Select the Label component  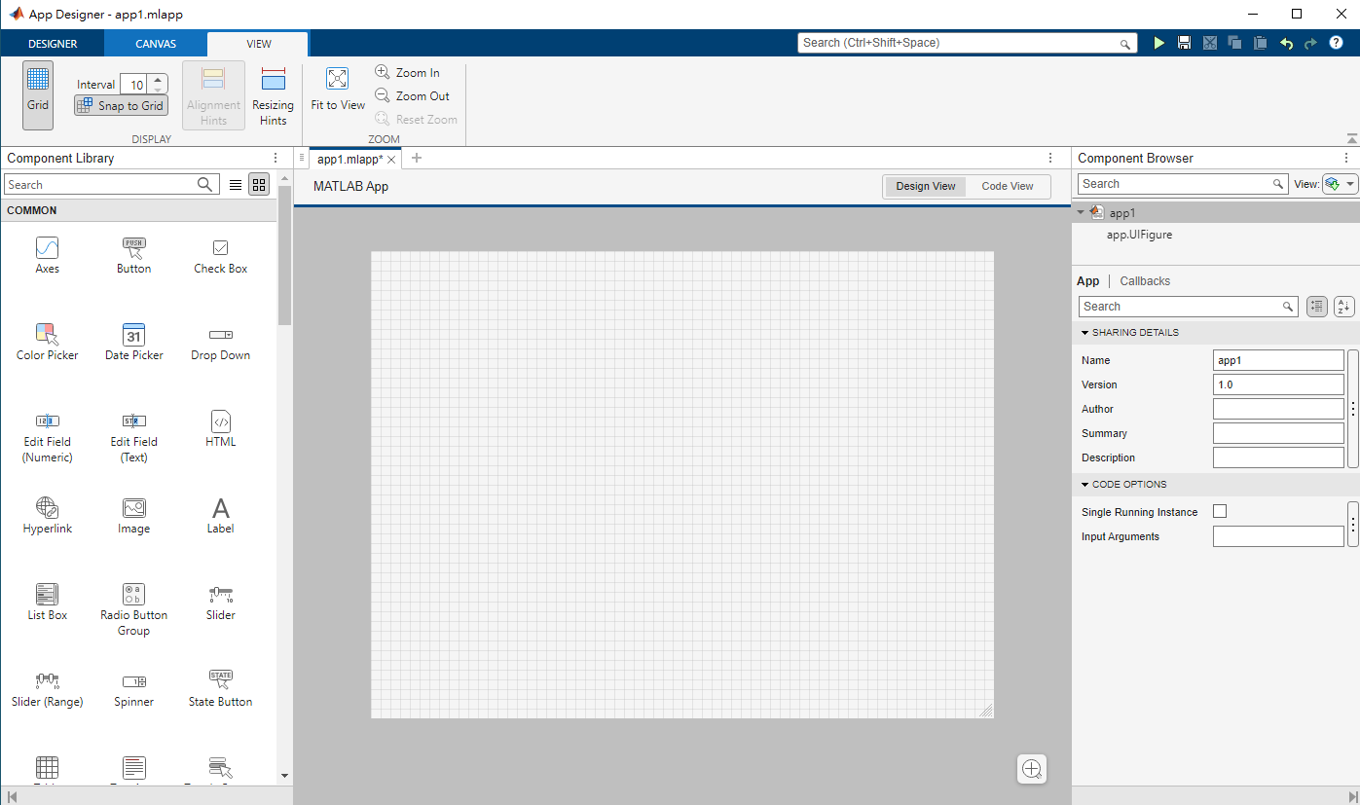221,516
